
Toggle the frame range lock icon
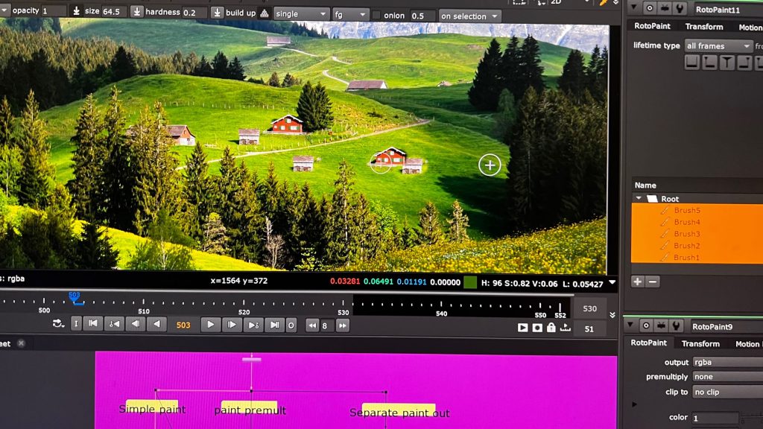click(551, 328)
